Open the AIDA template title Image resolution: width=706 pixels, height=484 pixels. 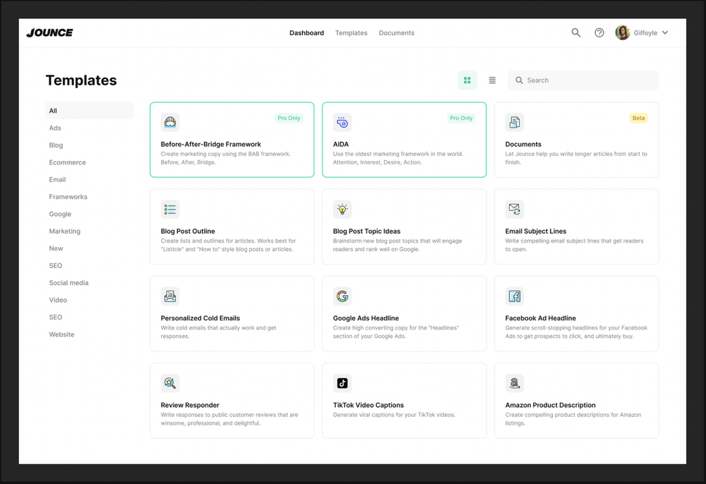tap(341, 144)
